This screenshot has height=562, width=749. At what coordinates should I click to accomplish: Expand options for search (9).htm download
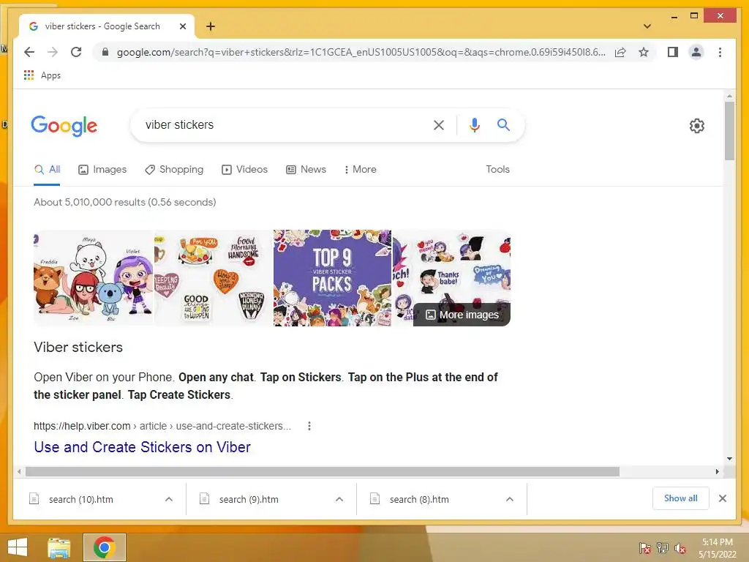[x=339, y=499]
